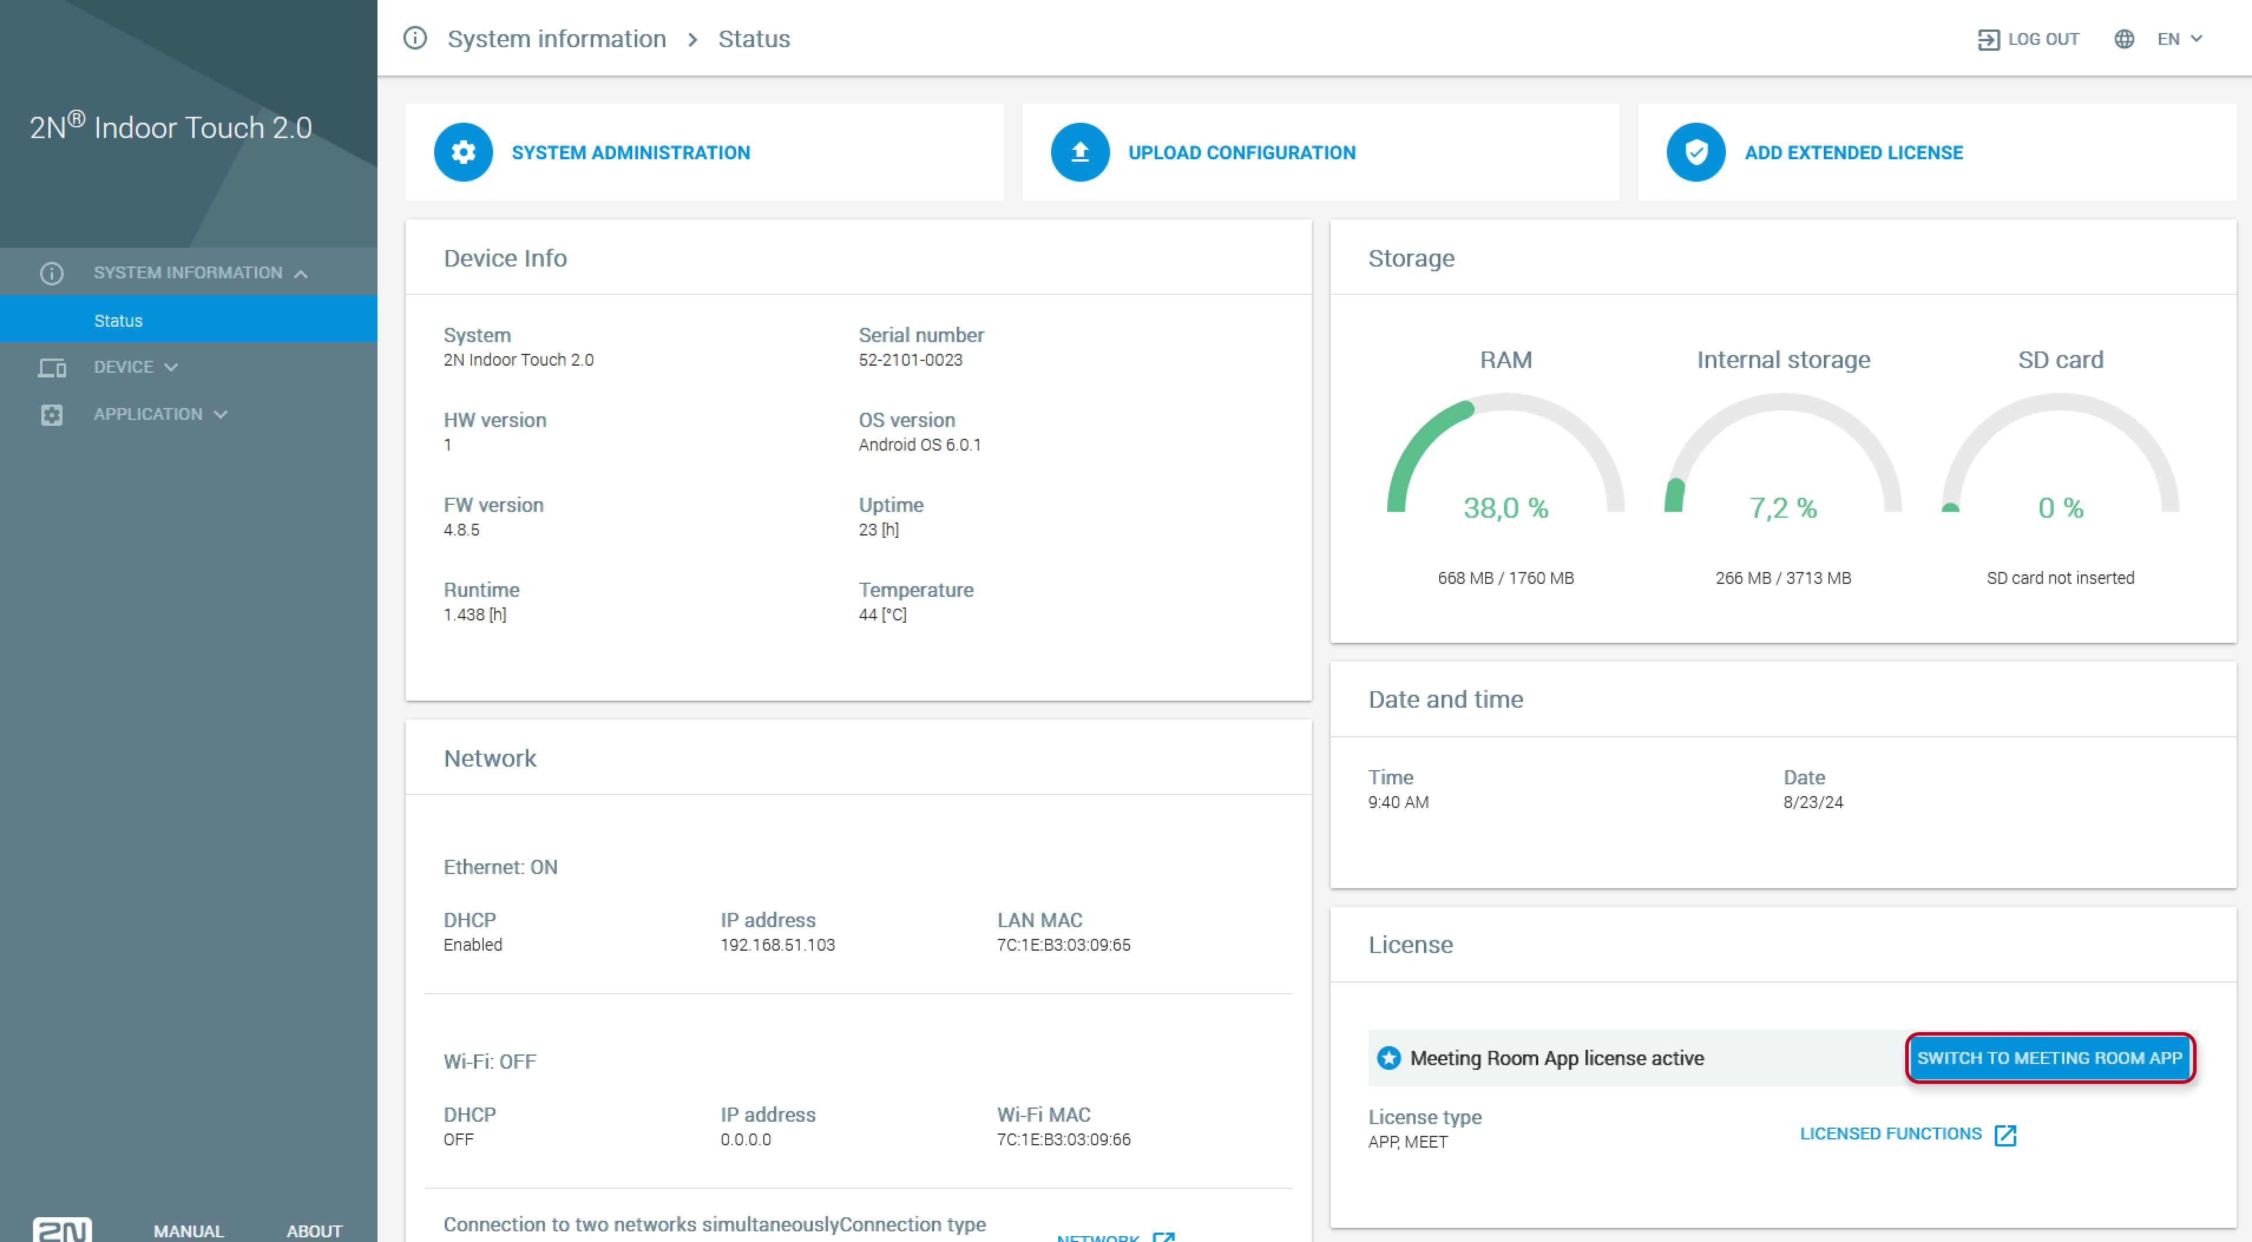
Task: Click Switch to Meeting Room App button
Action: [2049, 1057]
